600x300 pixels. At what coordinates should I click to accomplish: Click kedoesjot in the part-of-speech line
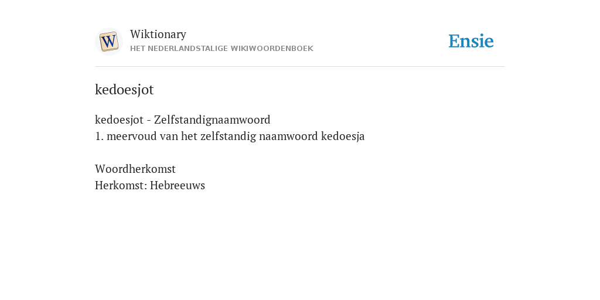pos(119,120)
